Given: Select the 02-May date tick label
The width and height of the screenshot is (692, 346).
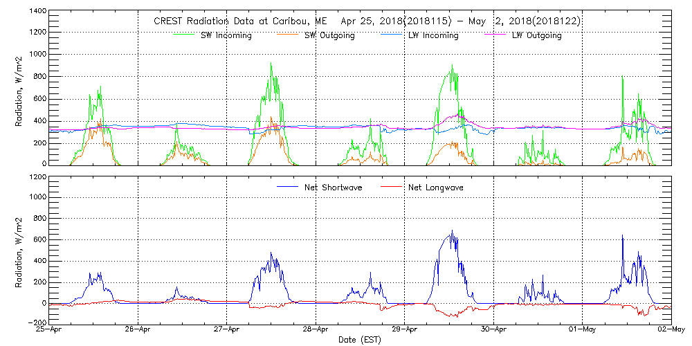Looking at the screenshot, I should tap(670, 330).
